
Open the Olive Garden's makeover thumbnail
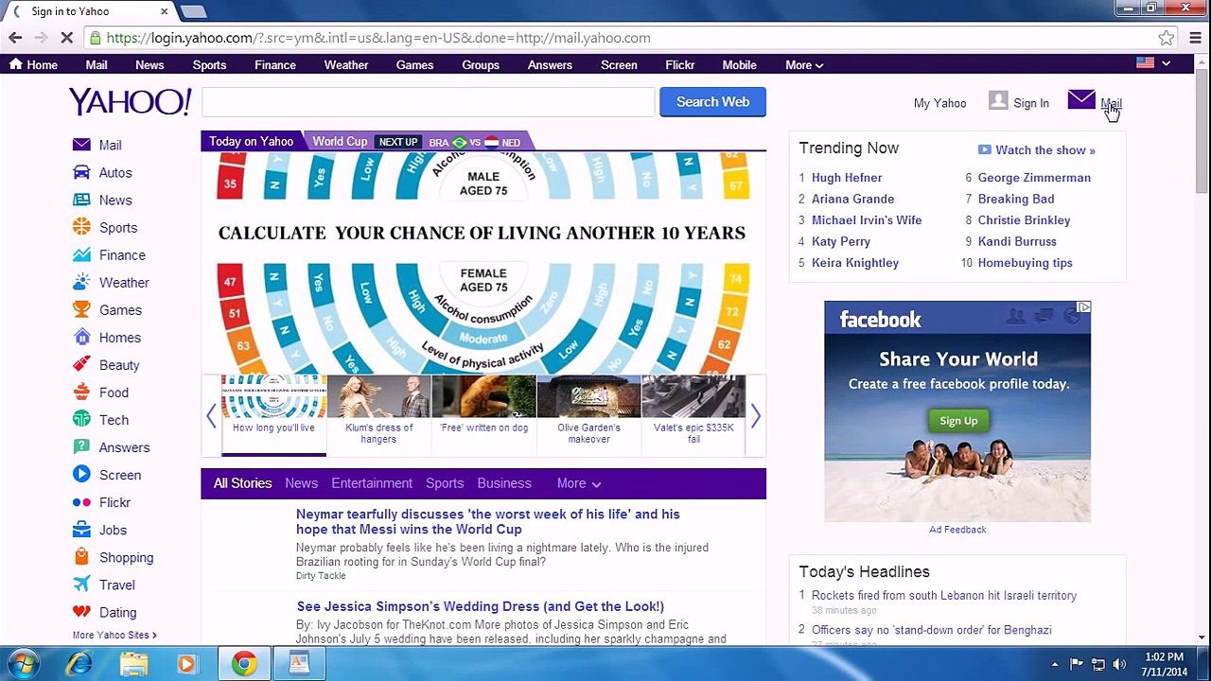588,411
